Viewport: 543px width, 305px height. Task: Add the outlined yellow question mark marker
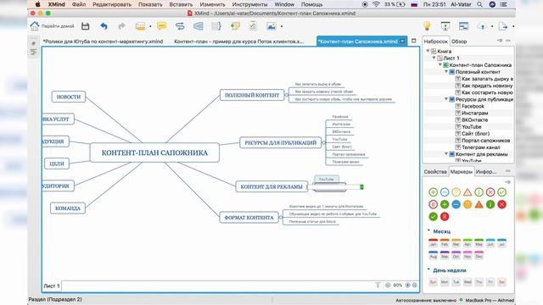[456, 192]
